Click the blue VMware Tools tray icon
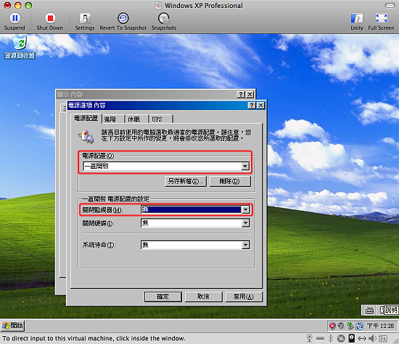Image resolution: width=399 pixels, height=344 pixels. (359, 326)
